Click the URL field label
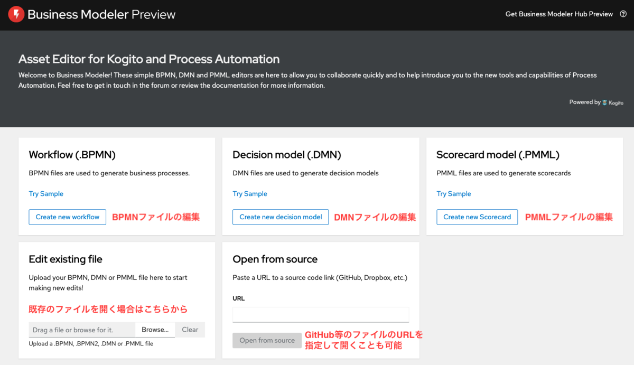Screen dimensions: 634x365 239,298
